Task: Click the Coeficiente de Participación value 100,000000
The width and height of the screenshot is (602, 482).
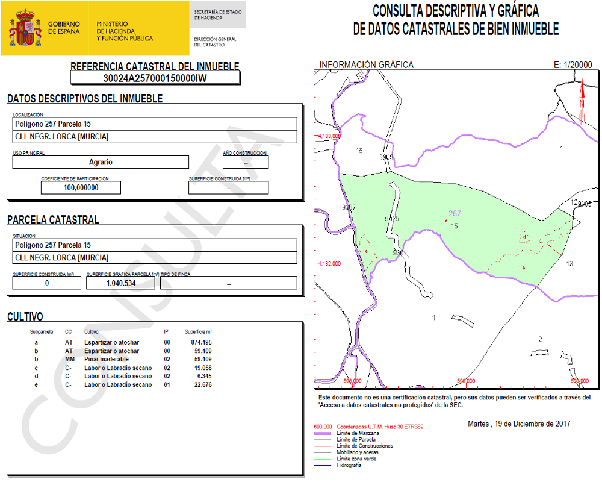Action: pyautogui.click(x=81, y=187)
